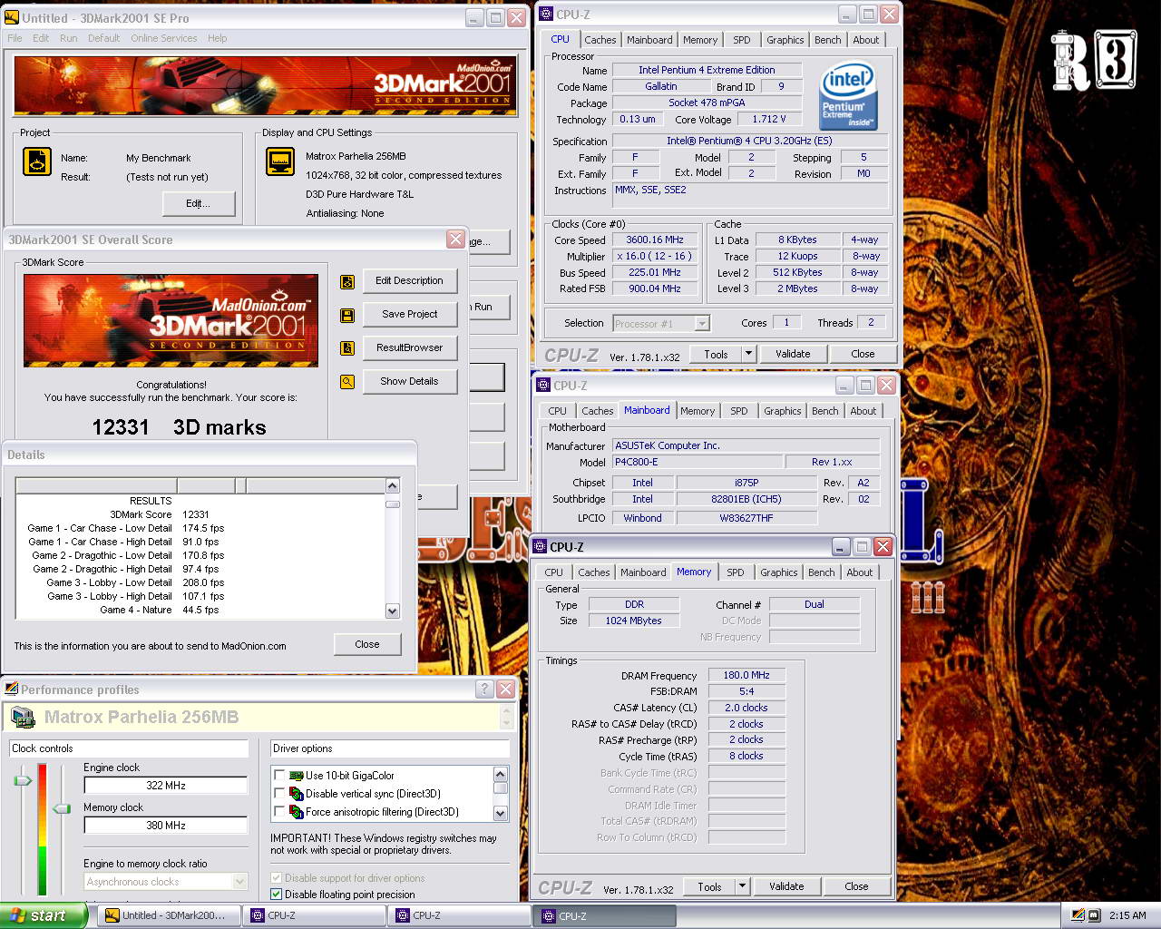Click the Show Details button
The width and height of the screenshot is (1161, 929).
click(410, 382)
